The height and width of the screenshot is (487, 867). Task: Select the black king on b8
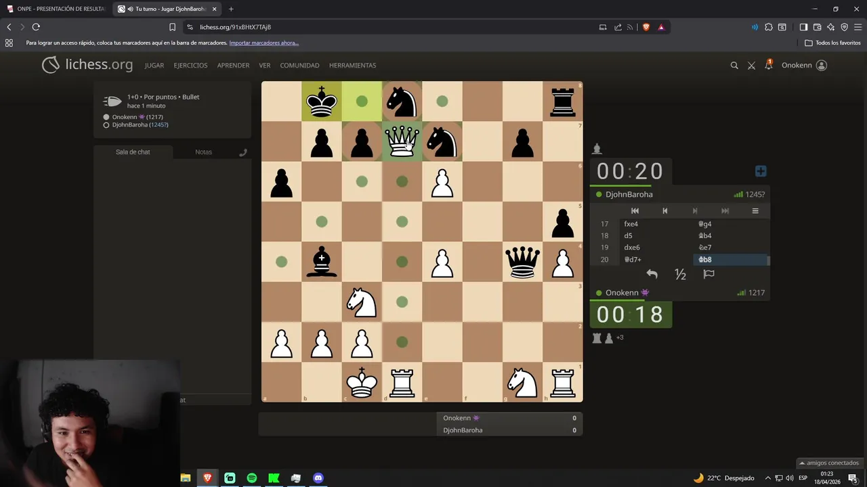click(x=322, y=101)
